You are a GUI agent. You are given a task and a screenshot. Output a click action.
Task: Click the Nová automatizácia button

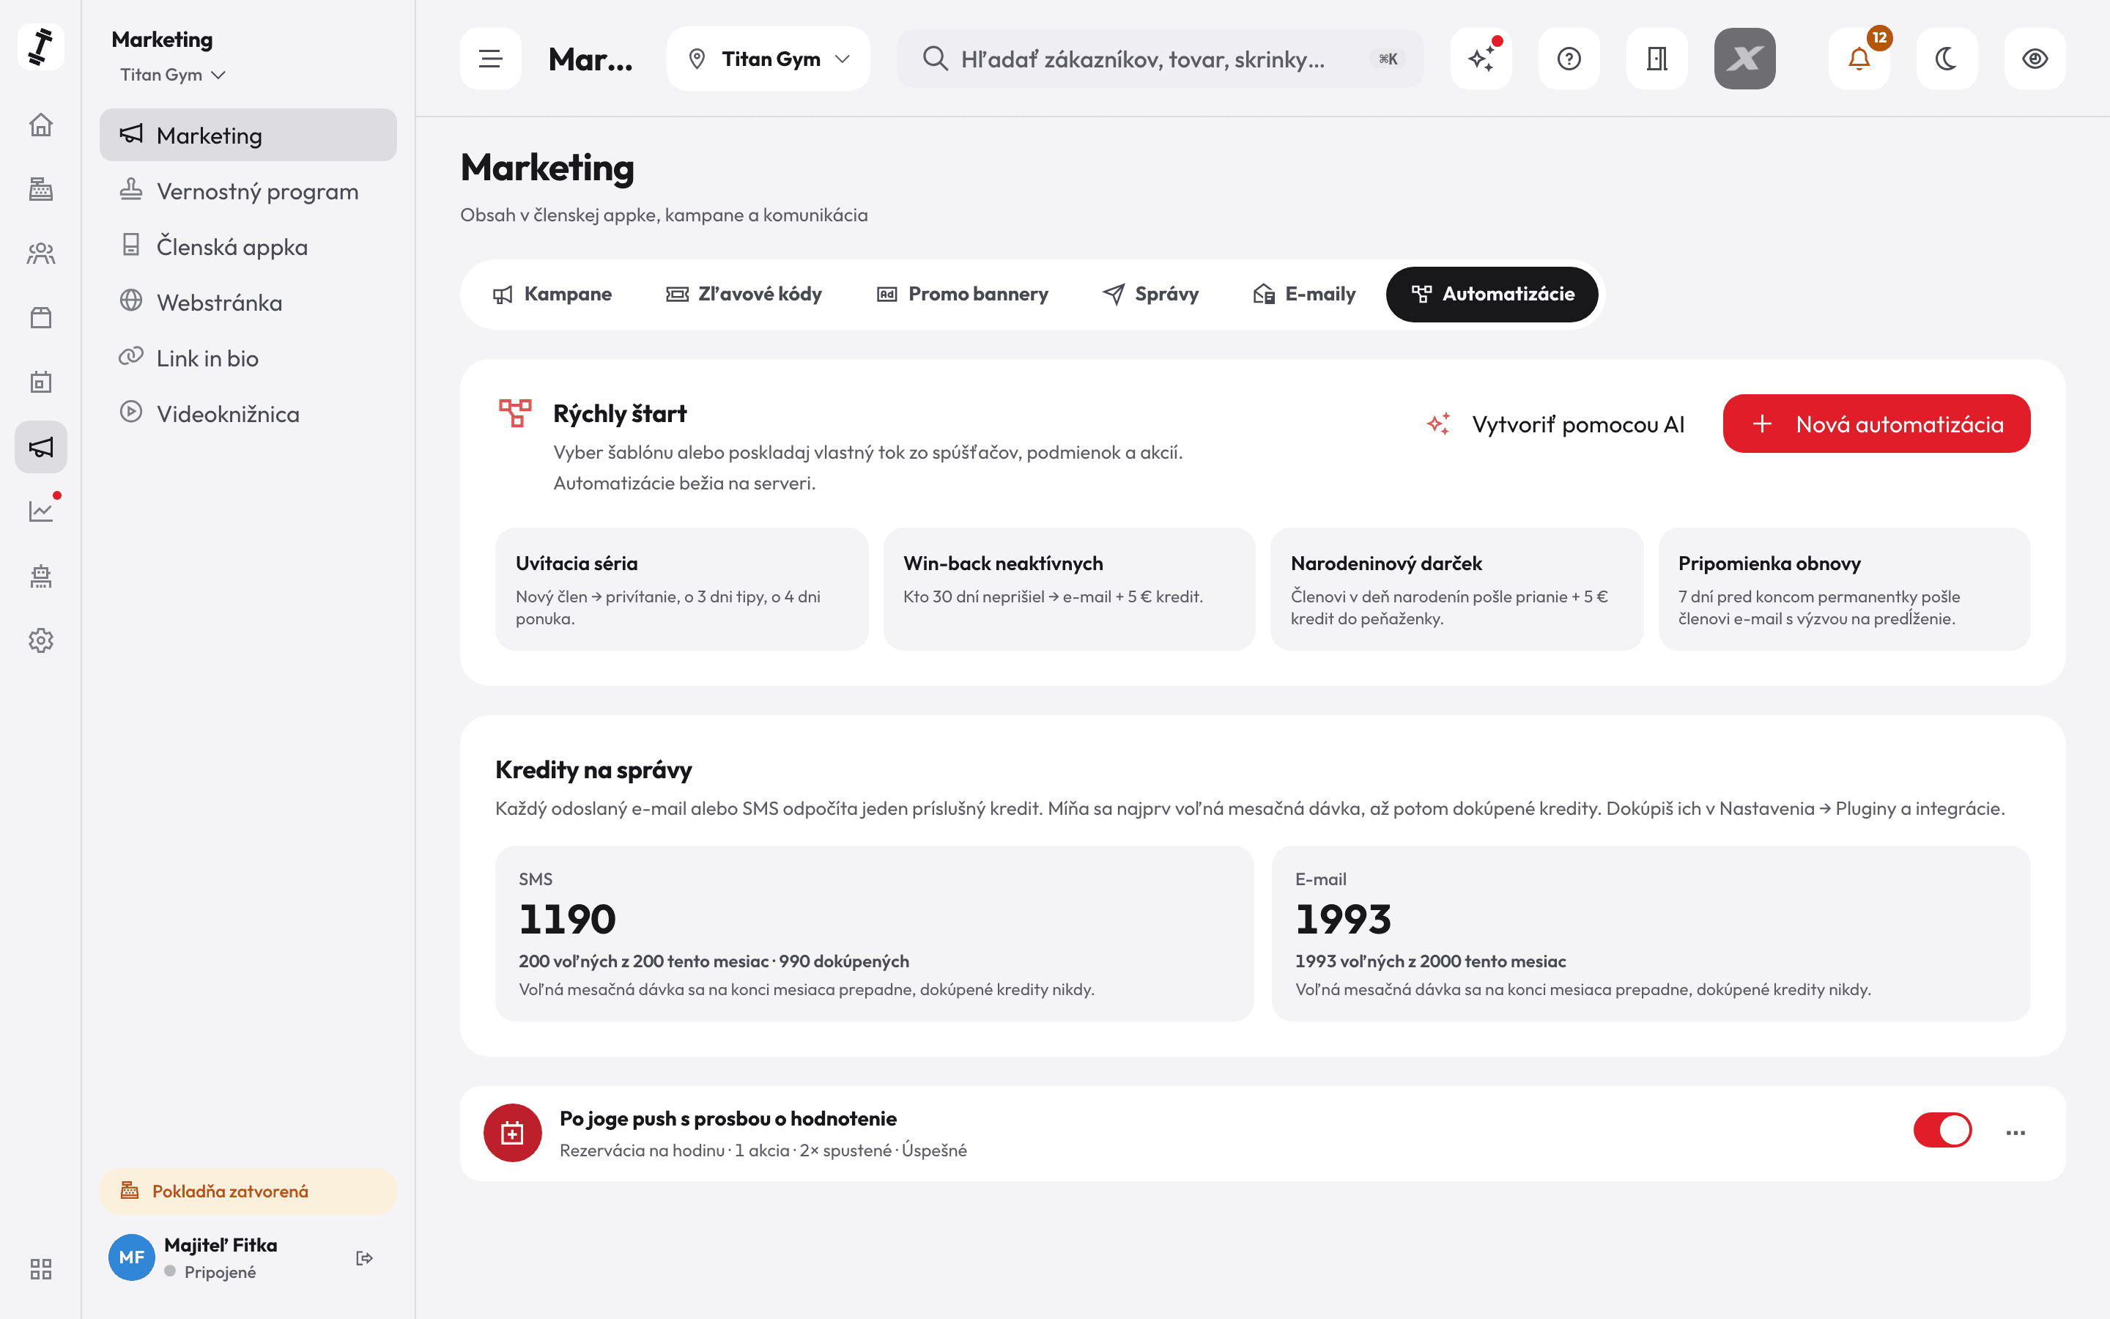pos(1876,424)
